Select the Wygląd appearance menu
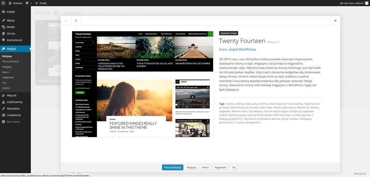 click(15, 49)
